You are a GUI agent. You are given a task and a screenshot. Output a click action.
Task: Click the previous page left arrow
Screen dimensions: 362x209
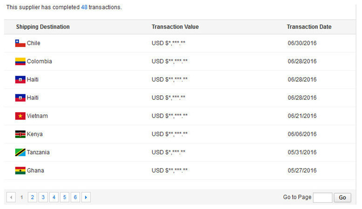point(11,197)
